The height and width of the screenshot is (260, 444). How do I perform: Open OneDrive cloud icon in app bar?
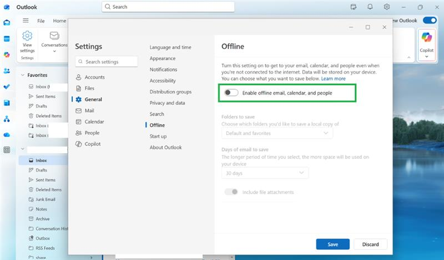pos(7,135)
